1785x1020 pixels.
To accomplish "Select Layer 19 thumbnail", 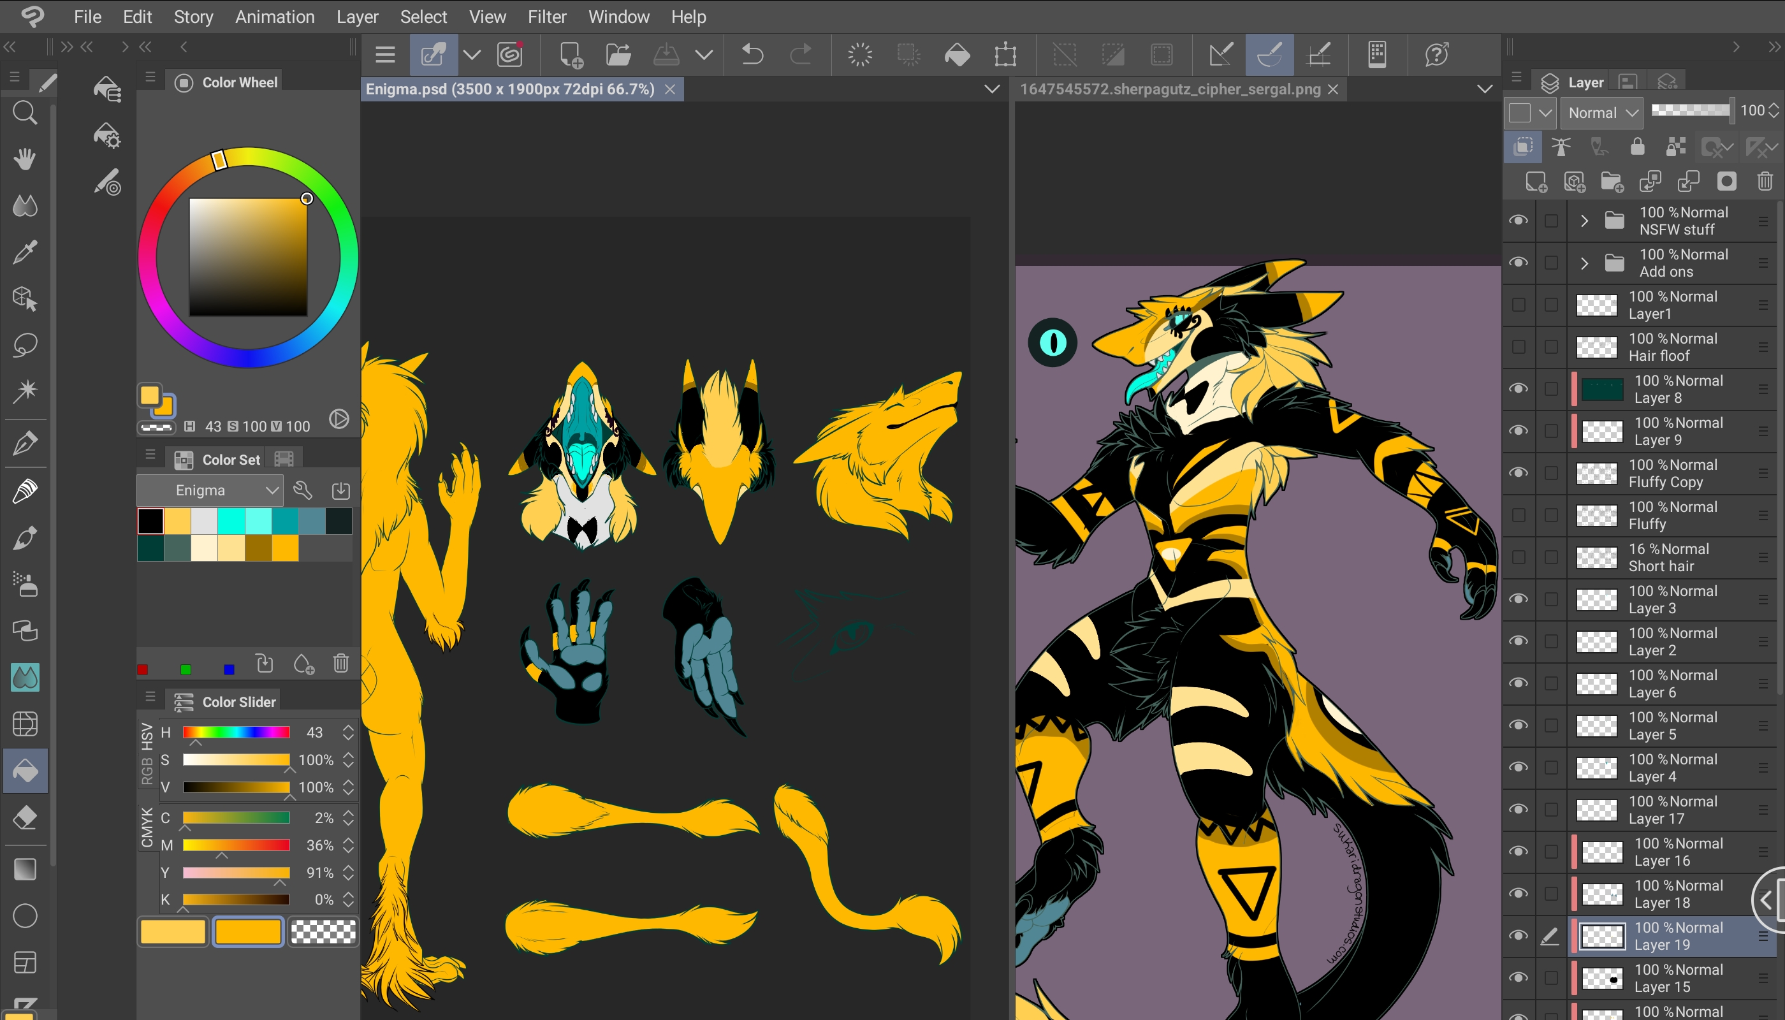I will 1602,936.
